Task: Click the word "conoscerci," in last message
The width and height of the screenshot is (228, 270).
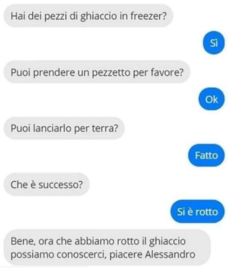Action: click(x=81, y=255)
